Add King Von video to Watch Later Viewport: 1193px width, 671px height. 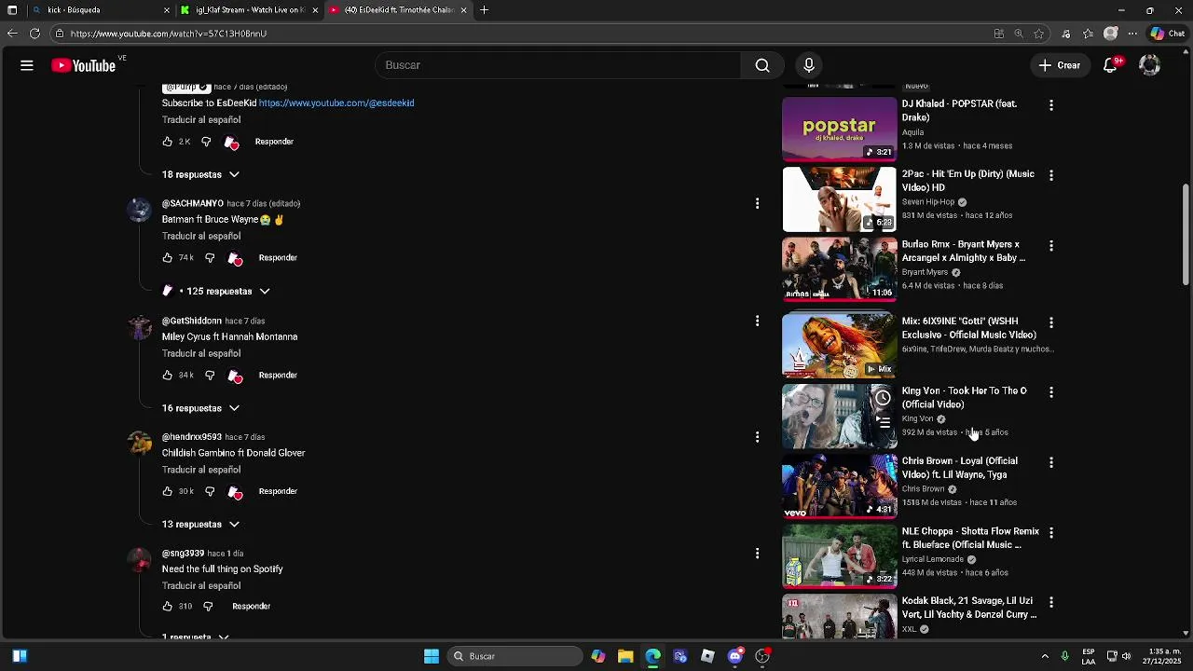[x=883, y=398]
